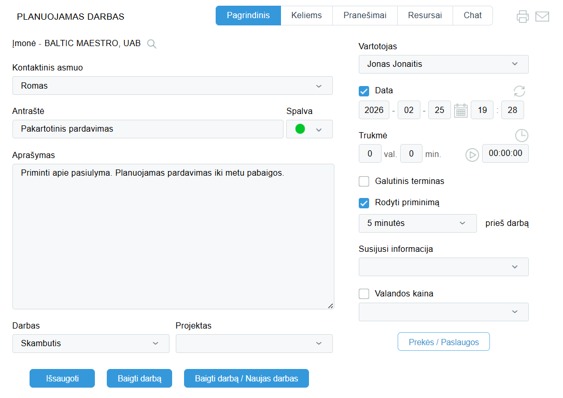Screen dimensions: 563x398
Task: Uncheck the Data checkbox
Action: pyautogui.click(x=364, y=91)
